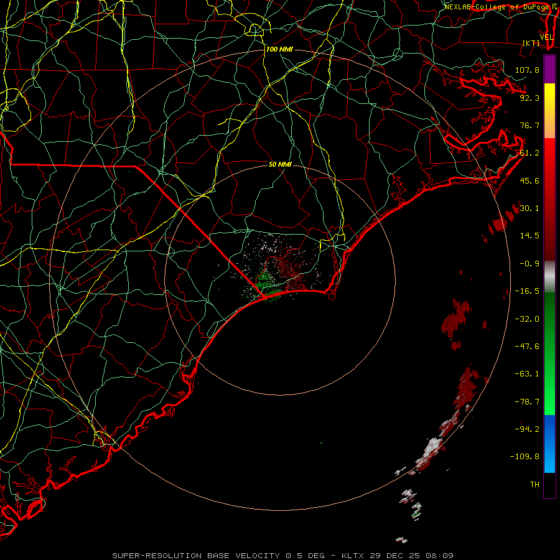Click the TH legend label
The height and width of the screenshot is (560, 560).
tap(534, 485)
